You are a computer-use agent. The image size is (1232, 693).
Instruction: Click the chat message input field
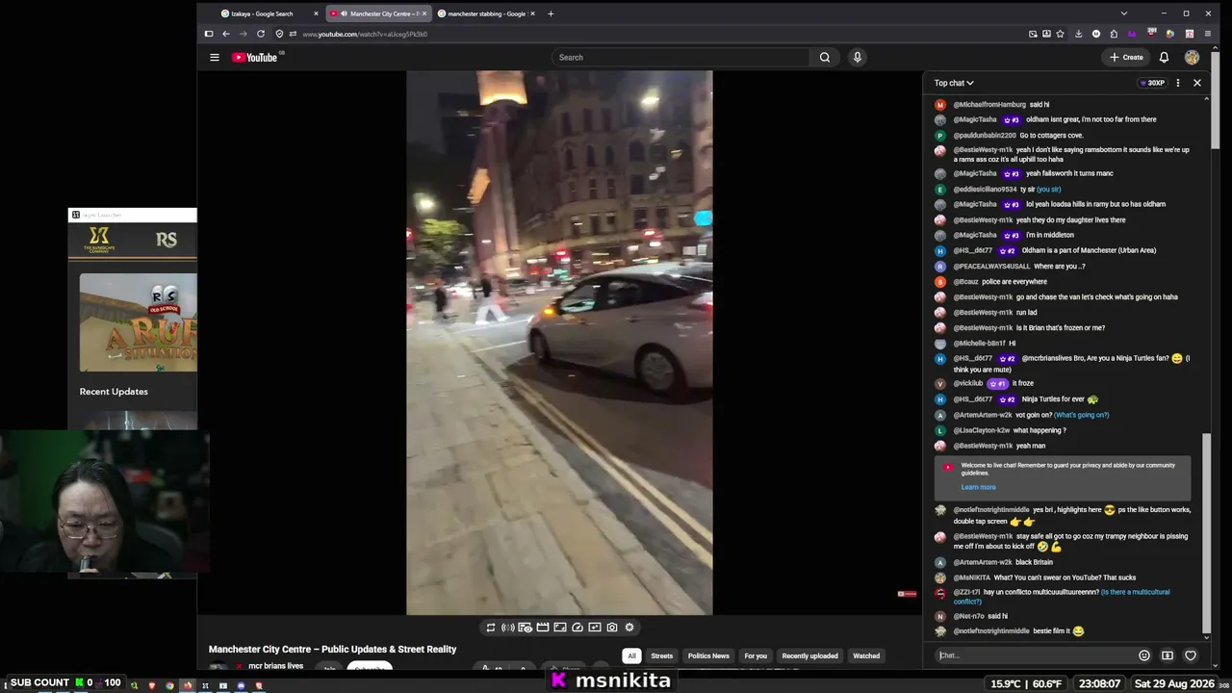click(1035, 655)
